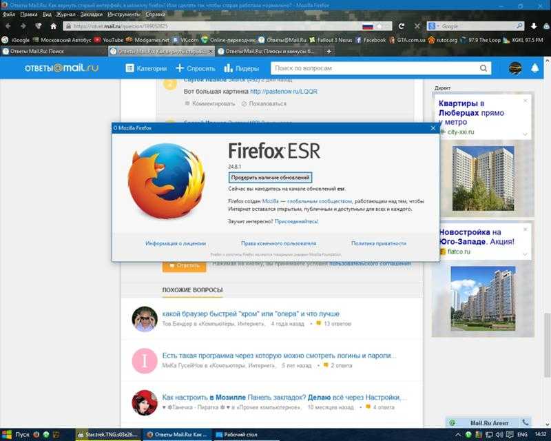This screenshot has width=551, height=441.
Task: Close the active Ответы Mail.Ru tab
Action: tap(211, 52)
